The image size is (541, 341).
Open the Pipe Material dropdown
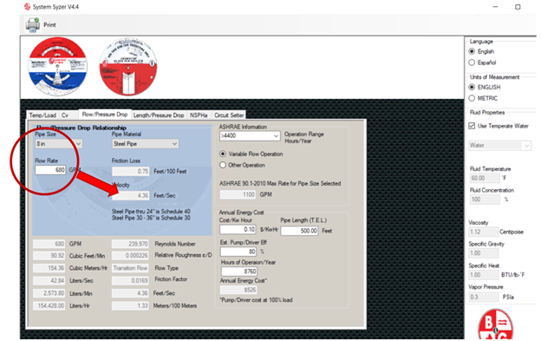(x=174, y=144)
